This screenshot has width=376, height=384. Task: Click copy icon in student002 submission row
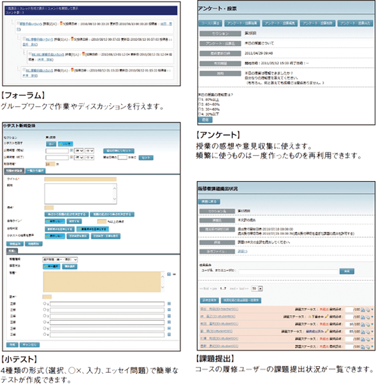coord(368,346)
